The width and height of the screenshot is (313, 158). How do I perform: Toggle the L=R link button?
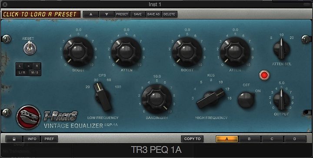[x=28, y=66]
